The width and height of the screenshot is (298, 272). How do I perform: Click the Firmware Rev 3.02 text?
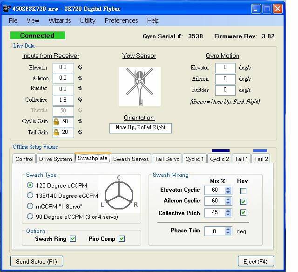pos(244,36)
